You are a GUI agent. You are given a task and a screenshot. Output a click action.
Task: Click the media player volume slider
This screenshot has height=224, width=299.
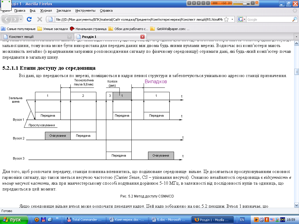(241, 3)
